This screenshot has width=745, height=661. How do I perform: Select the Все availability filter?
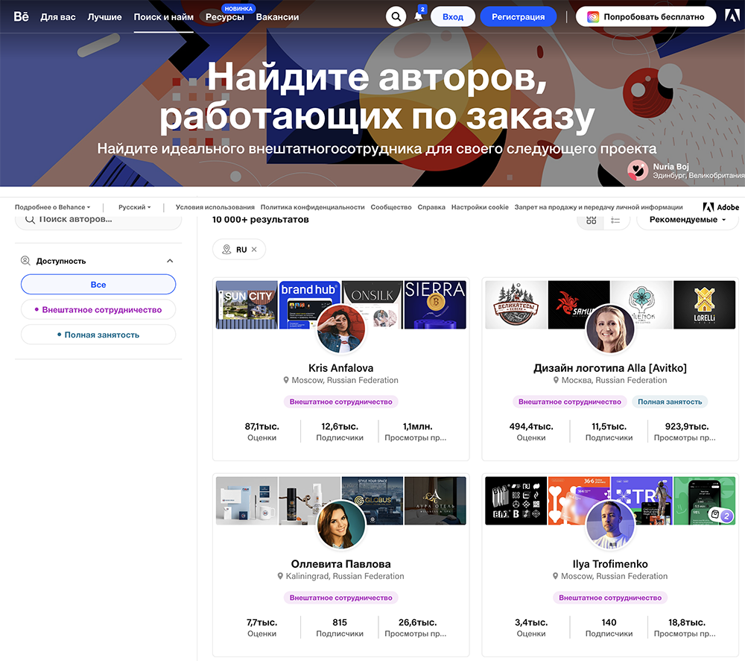point(98,284)
